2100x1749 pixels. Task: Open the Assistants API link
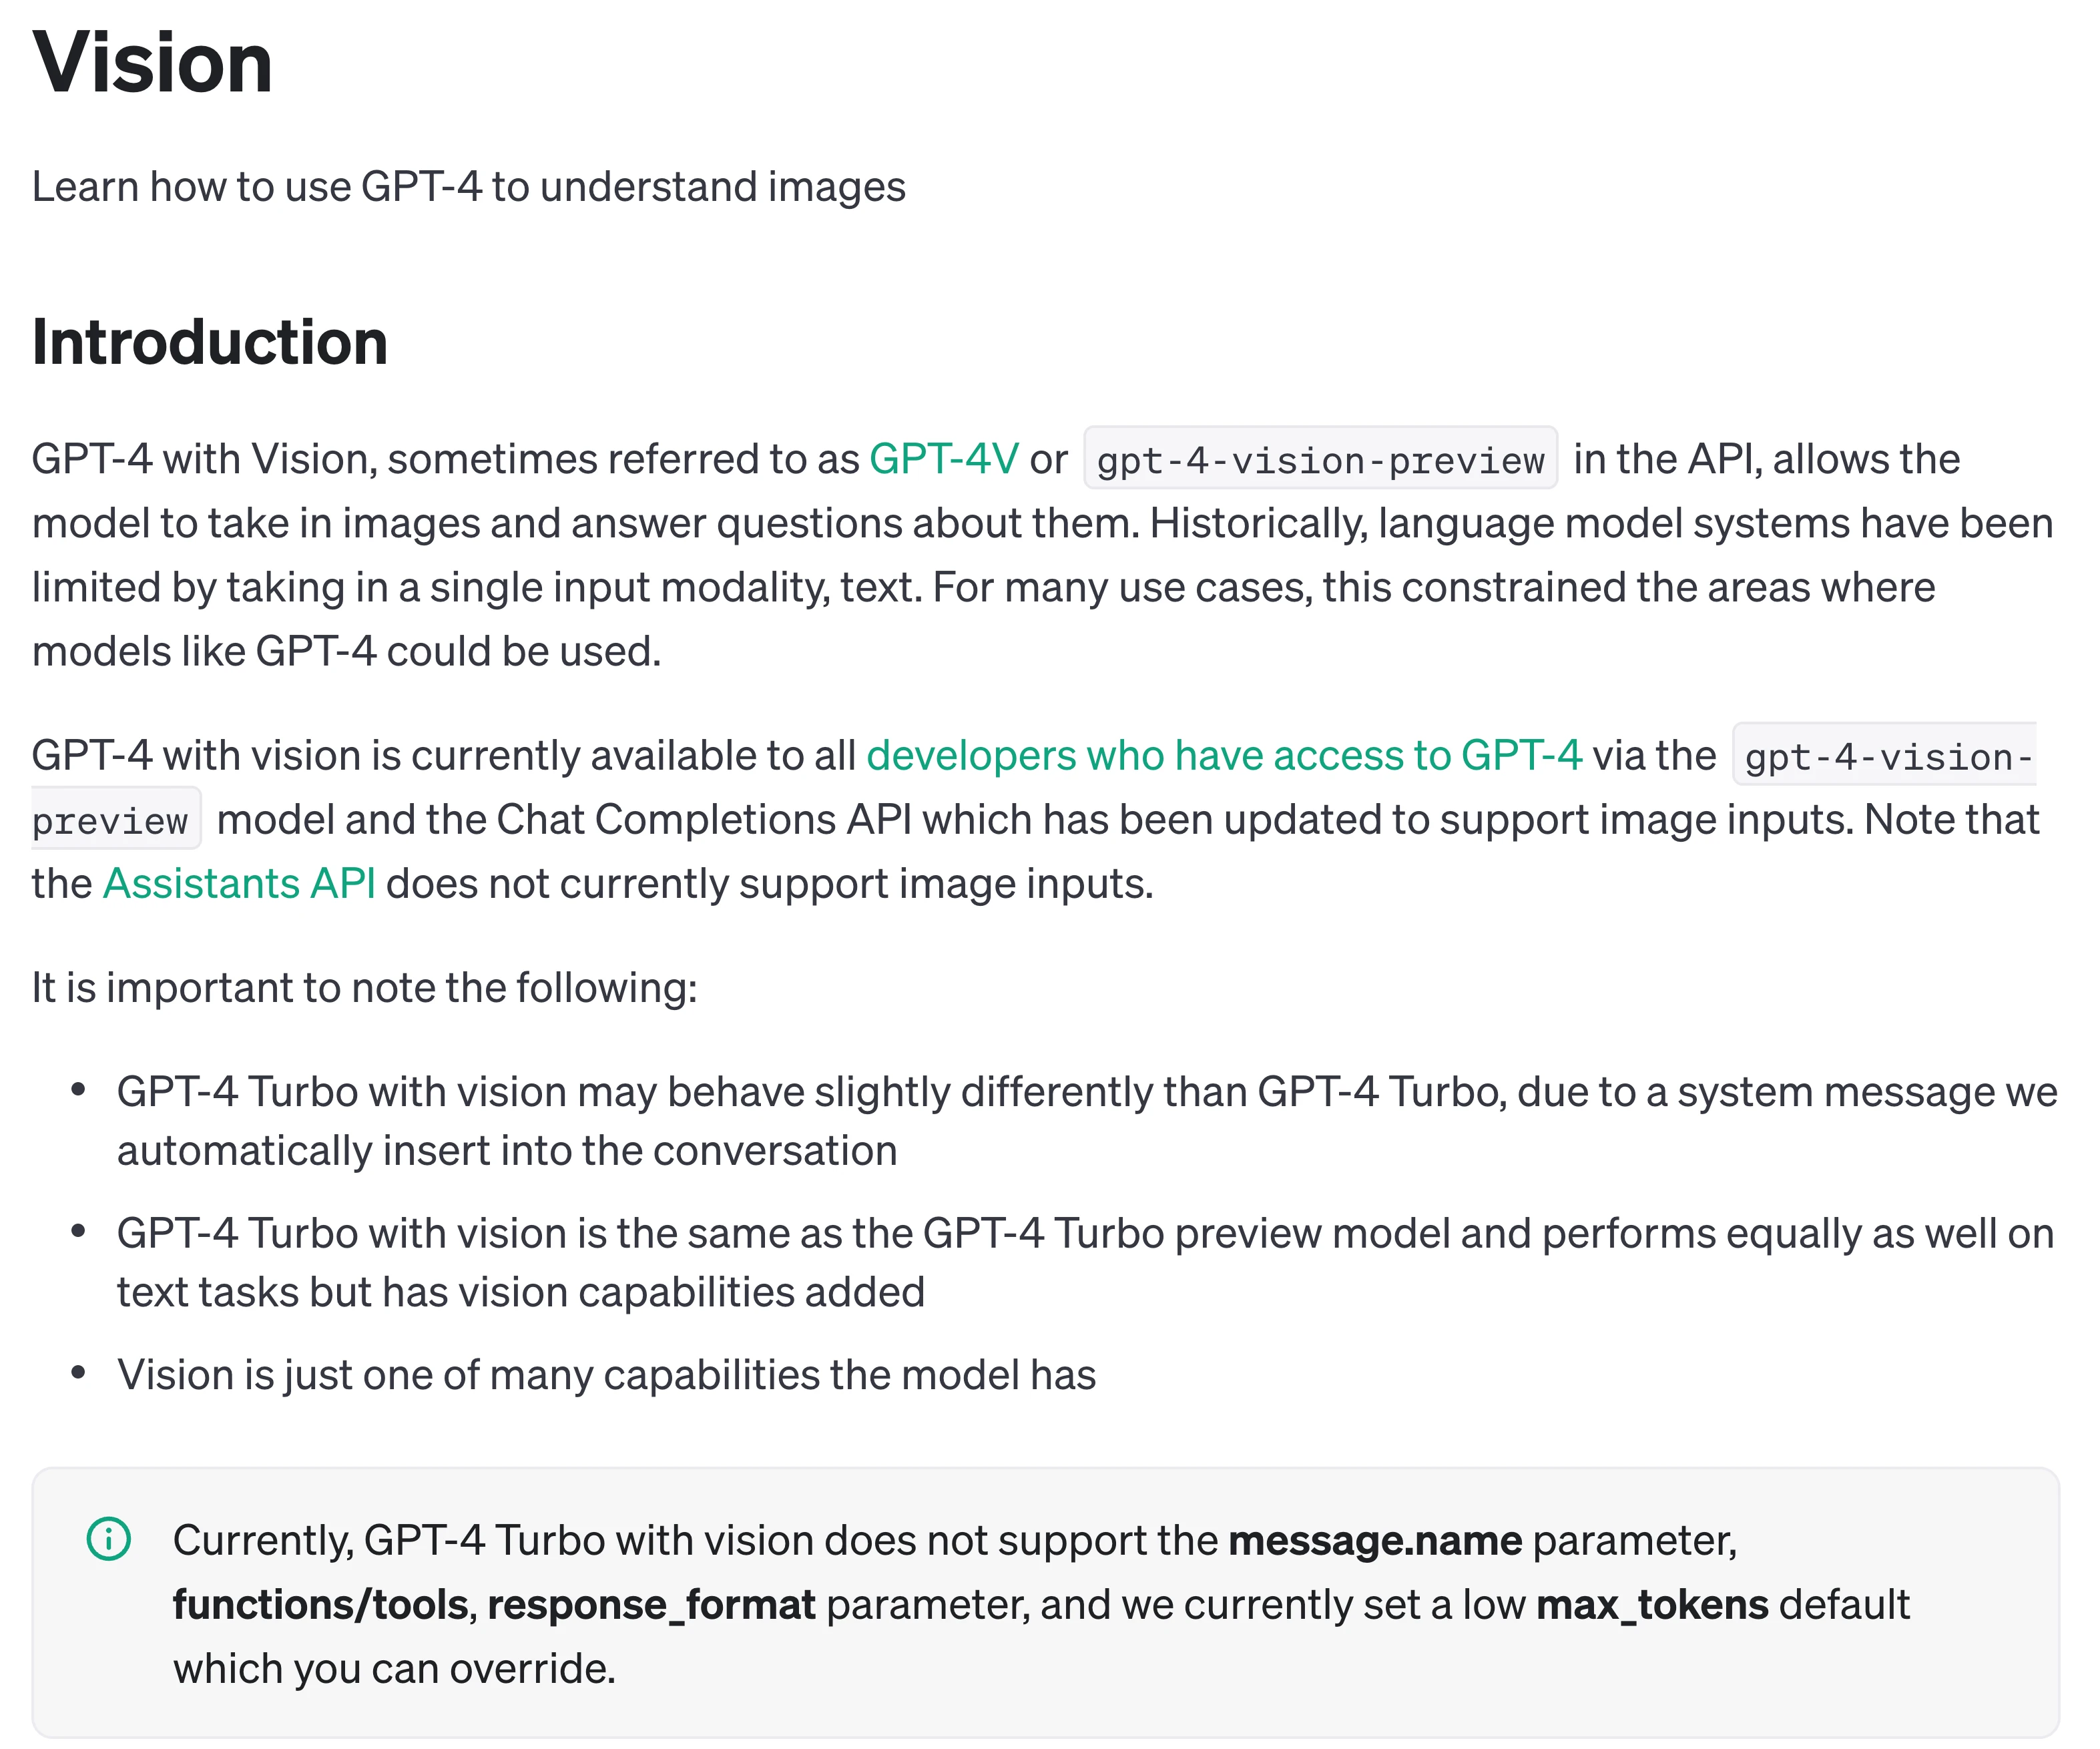pyautogui.click(x=239, y=884)
